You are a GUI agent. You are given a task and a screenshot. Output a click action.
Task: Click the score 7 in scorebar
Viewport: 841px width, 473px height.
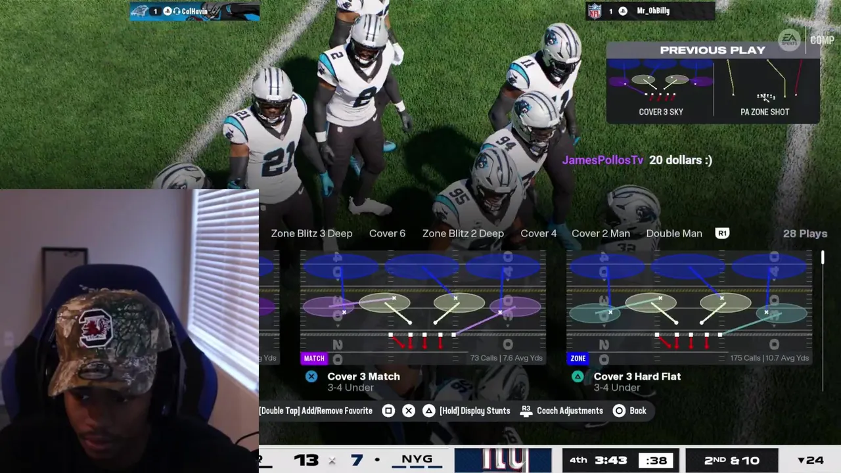click(357, 460)
